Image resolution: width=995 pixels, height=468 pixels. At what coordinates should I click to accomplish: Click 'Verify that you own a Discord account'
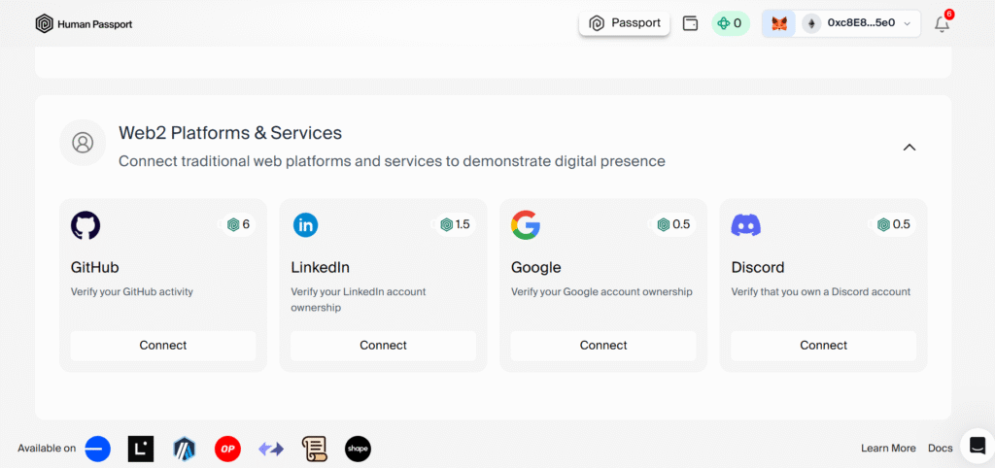821,292
